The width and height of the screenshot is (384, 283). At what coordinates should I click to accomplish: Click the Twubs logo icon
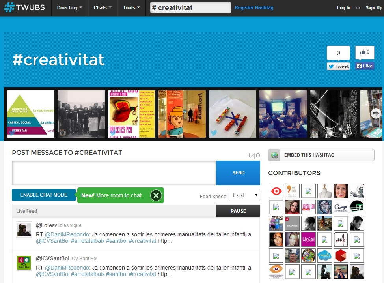(9, 7)
